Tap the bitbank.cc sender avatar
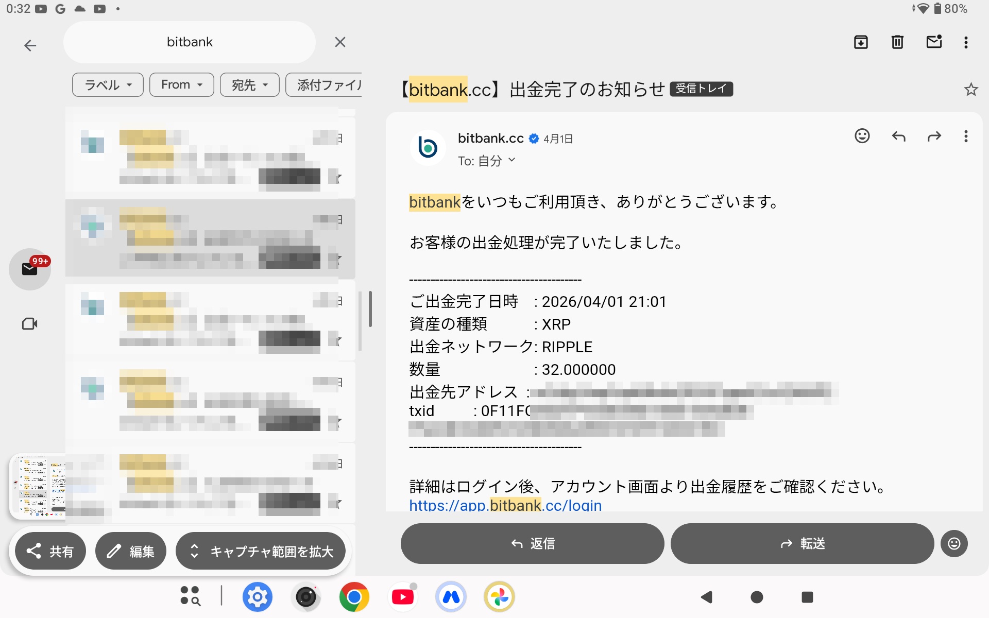989x618 pixels. tap(428, 147)
